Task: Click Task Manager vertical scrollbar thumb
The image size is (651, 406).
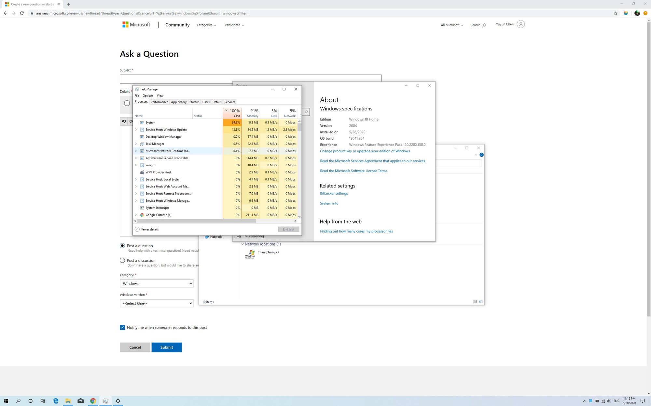Action: (299, 127)
